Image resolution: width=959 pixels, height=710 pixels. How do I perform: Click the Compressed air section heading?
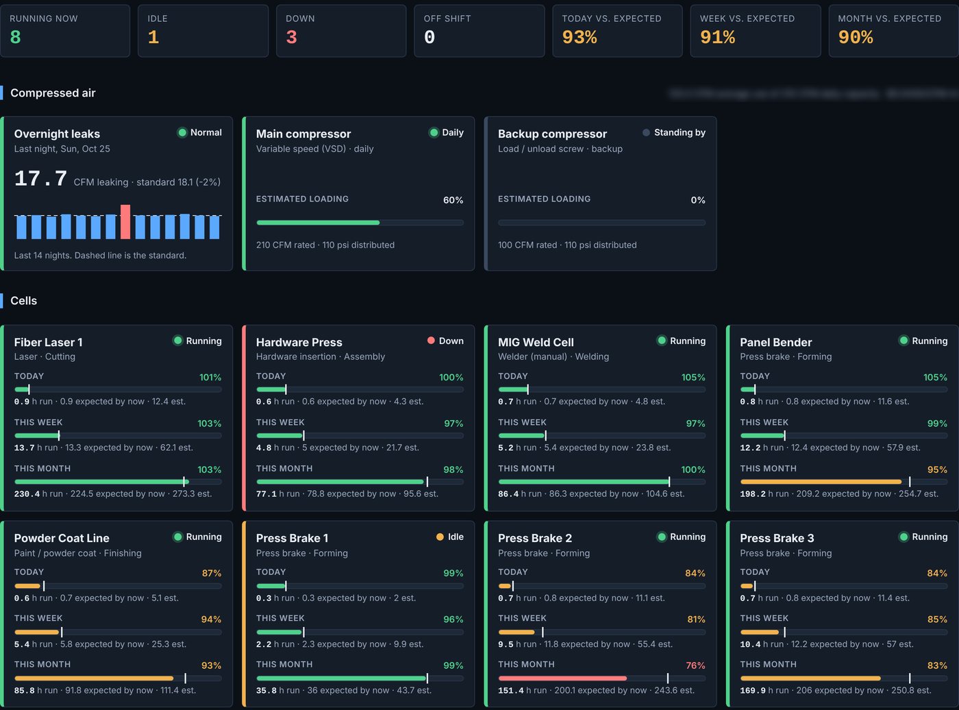pos(53,93)
